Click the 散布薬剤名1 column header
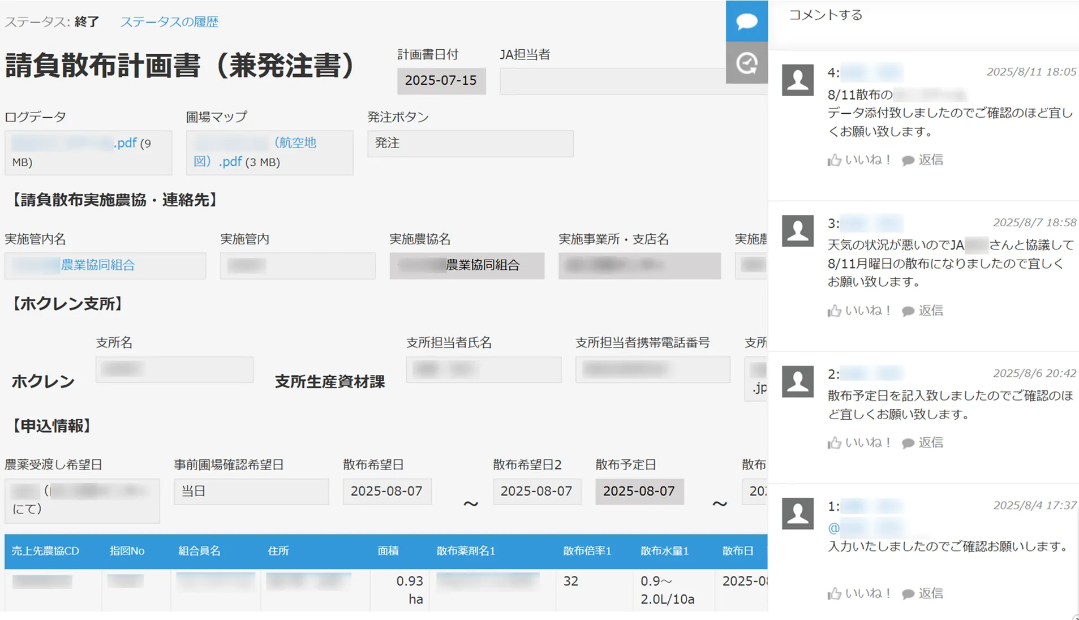Viewport: 1079px width, 620px height. (466, 551)
